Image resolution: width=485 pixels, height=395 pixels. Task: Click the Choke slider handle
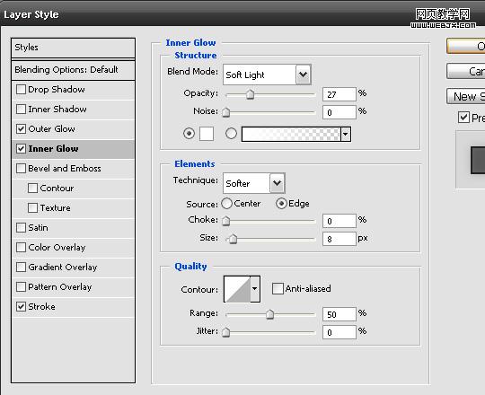226,221
